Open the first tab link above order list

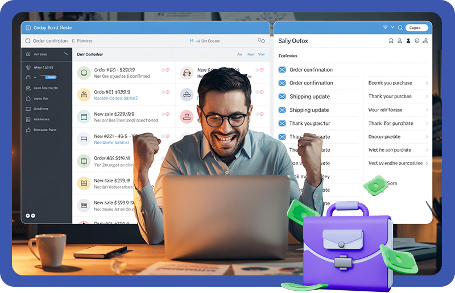point(239,55)
